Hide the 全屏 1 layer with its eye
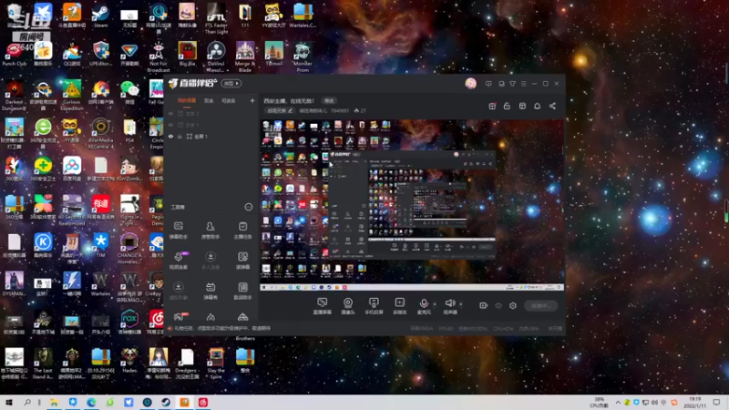This screenshot has height=410, width=729. click(170, 136)
